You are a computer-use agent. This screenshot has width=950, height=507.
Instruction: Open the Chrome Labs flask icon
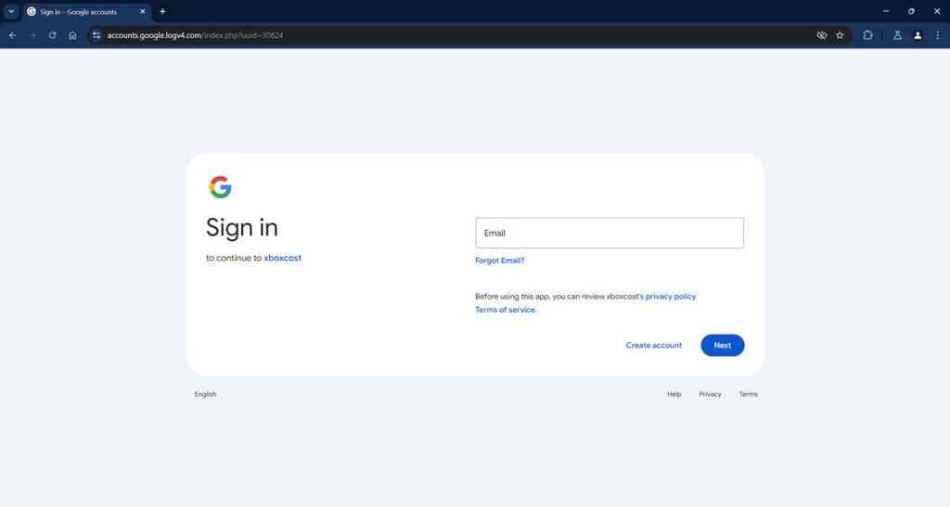[x=897, y=35]
